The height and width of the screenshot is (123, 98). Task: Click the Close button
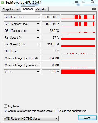(87, 118)
